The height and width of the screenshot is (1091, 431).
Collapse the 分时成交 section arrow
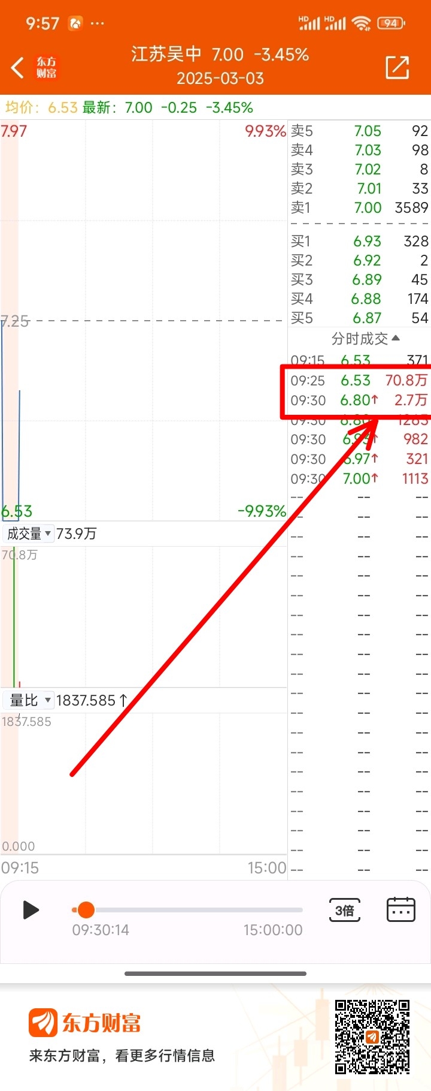coord(396,339)
